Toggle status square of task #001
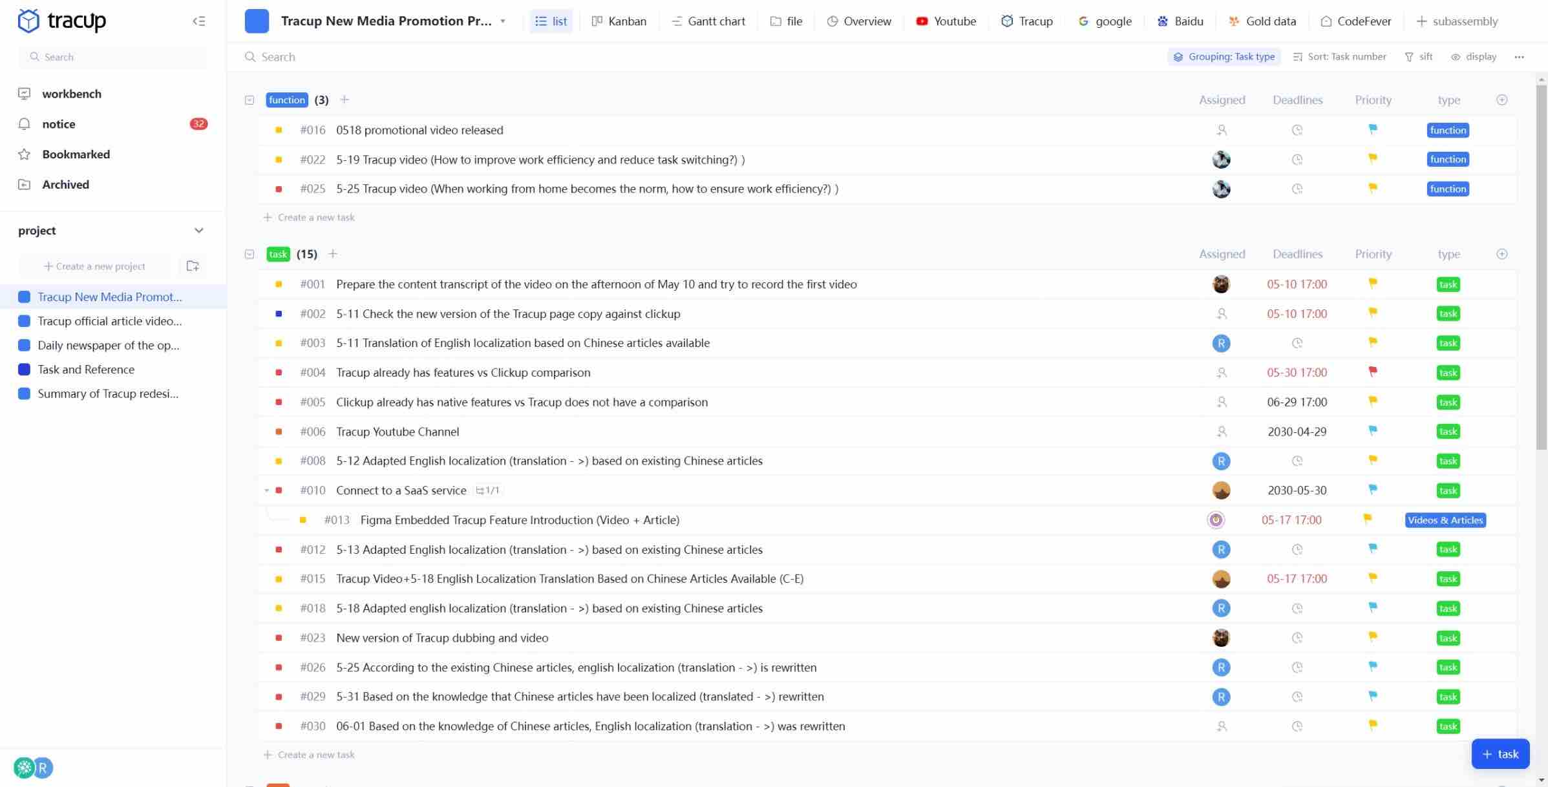 click(279, 284)
